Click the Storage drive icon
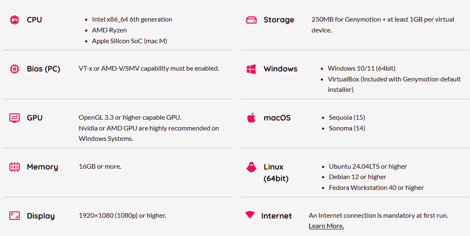The image size is (470, 236). (x=251, y=20)
